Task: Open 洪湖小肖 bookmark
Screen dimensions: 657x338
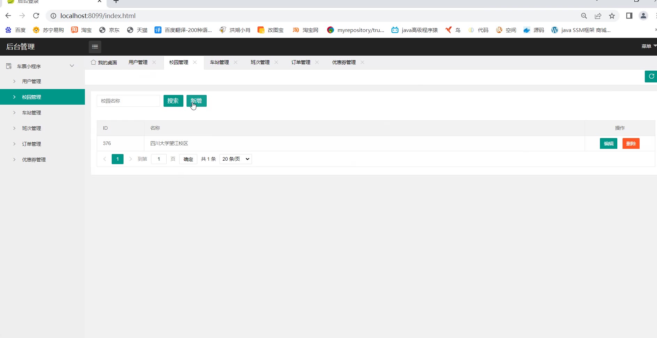Action: tap(235, 30)
